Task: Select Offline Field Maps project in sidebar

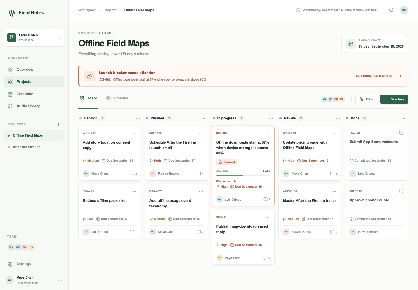Action: (x=34, y=135)
